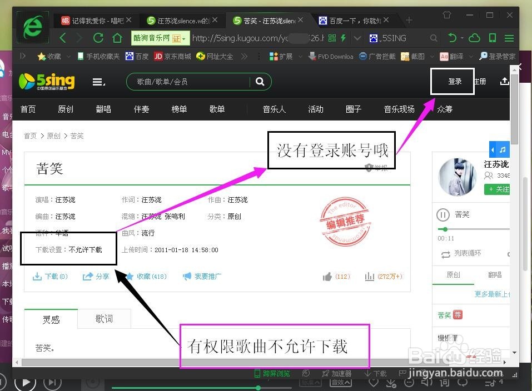Open the 原创 nav menu item

click(66, 109)
